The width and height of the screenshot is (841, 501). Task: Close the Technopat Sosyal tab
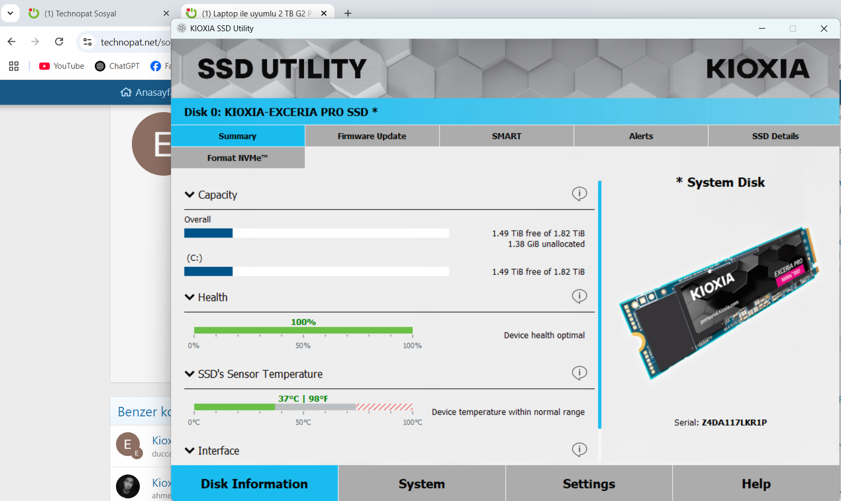(166, 13)
